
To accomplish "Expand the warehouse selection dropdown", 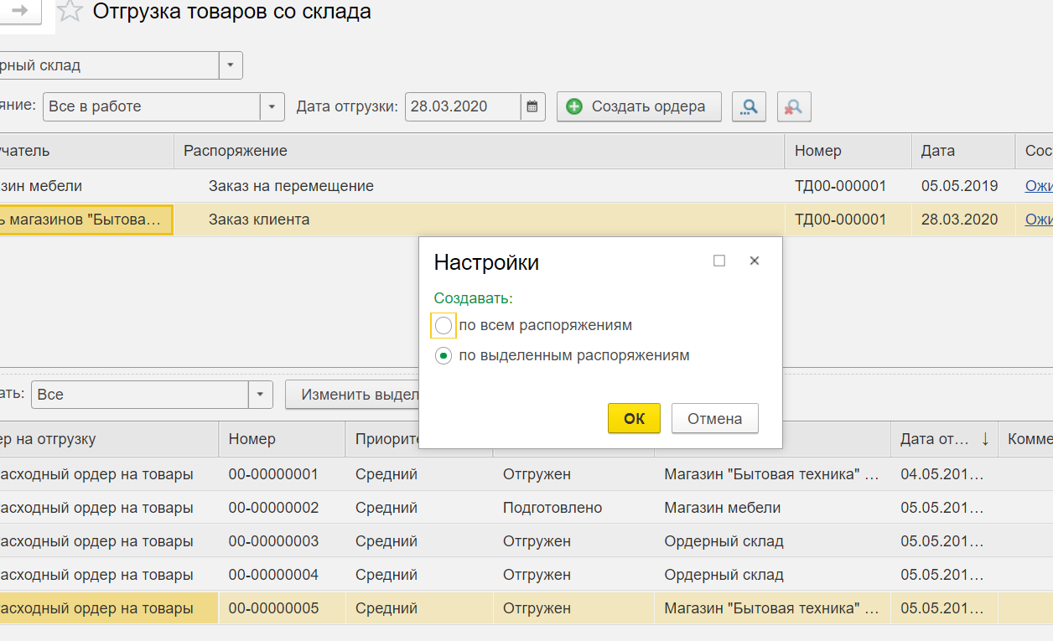I will pyautogui.click(x=231, y=65).
